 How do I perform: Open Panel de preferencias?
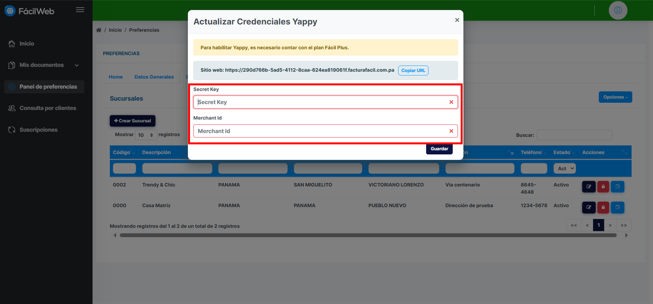(44, 87)
